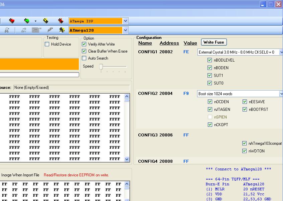This screenshot has height=201, width=283.
Task: Toggle the nBODEN fuse checkbox
Action: pyautogui.click(x=209, y=68)
